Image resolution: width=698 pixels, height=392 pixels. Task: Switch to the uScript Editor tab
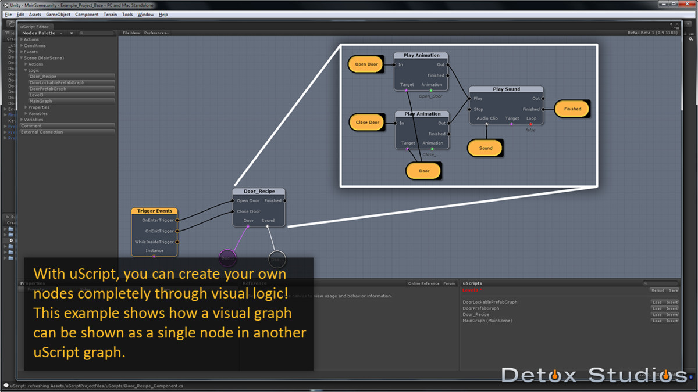coord(34,26)
